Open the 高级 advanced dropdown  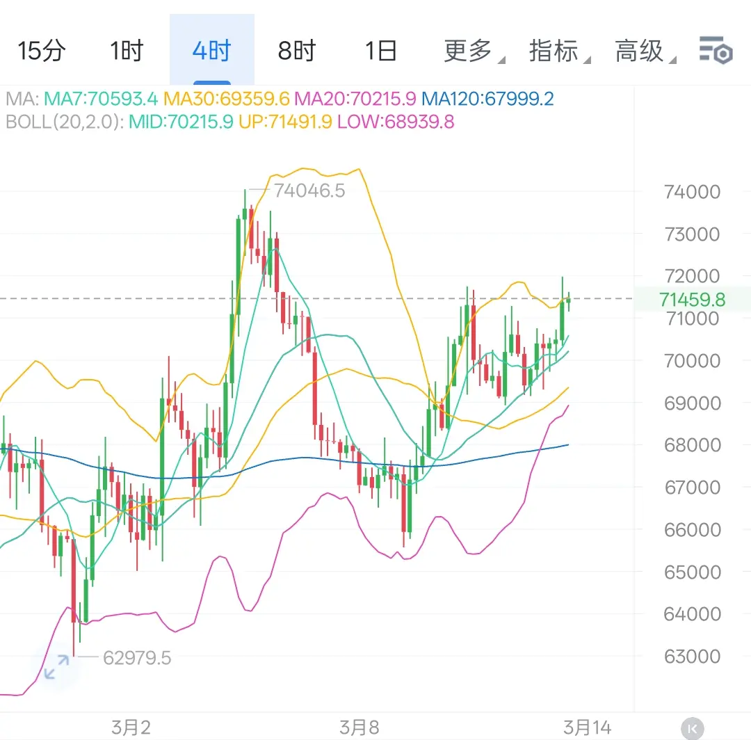645,51
